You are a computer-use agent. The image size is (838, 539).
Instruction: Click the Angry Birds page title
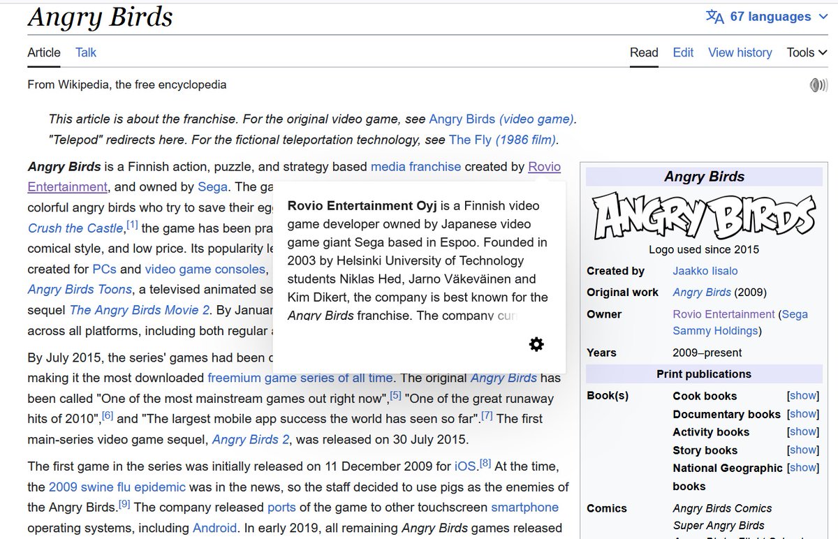coord(100,17)
